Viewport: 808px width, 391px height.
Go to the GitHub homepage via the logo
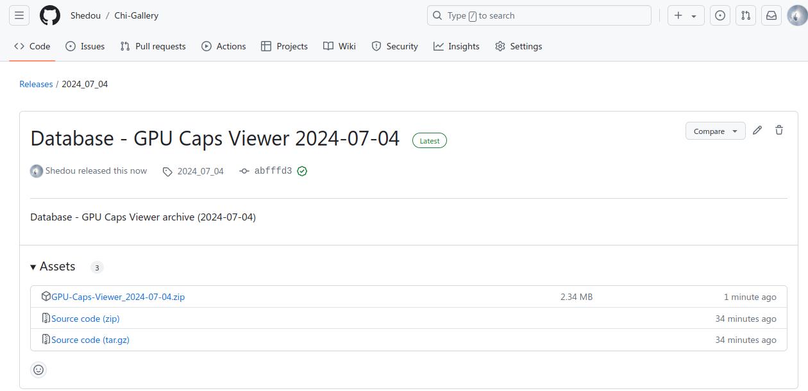pyautogui.click(x=50, y=15)
